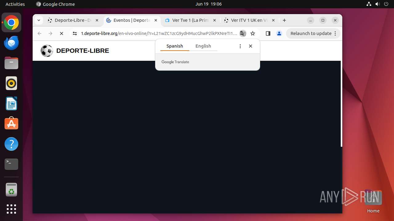
Task: Select Spanish in translate popup
Action: click(175, 46)
